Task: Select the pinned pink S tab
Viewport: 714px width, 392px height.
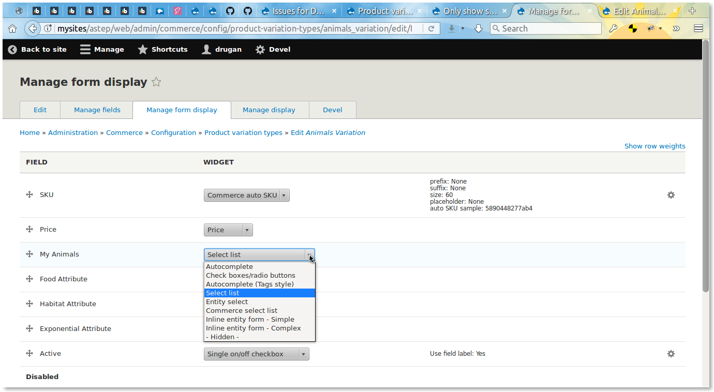Action: [x=177, y=11]
